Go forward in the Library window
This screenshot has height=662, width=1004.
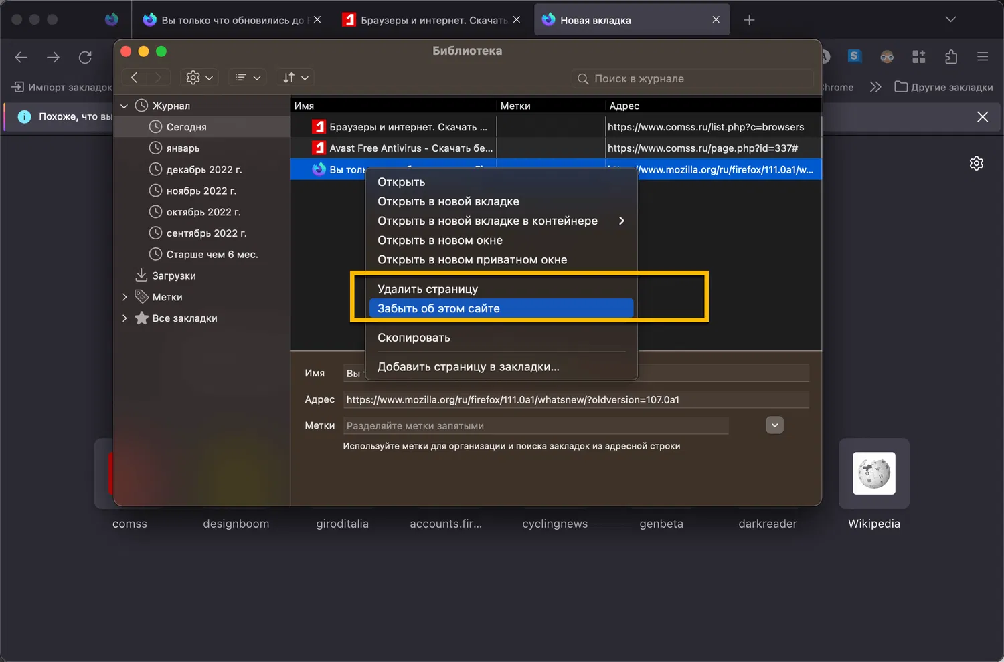click(x=158, y=78)
